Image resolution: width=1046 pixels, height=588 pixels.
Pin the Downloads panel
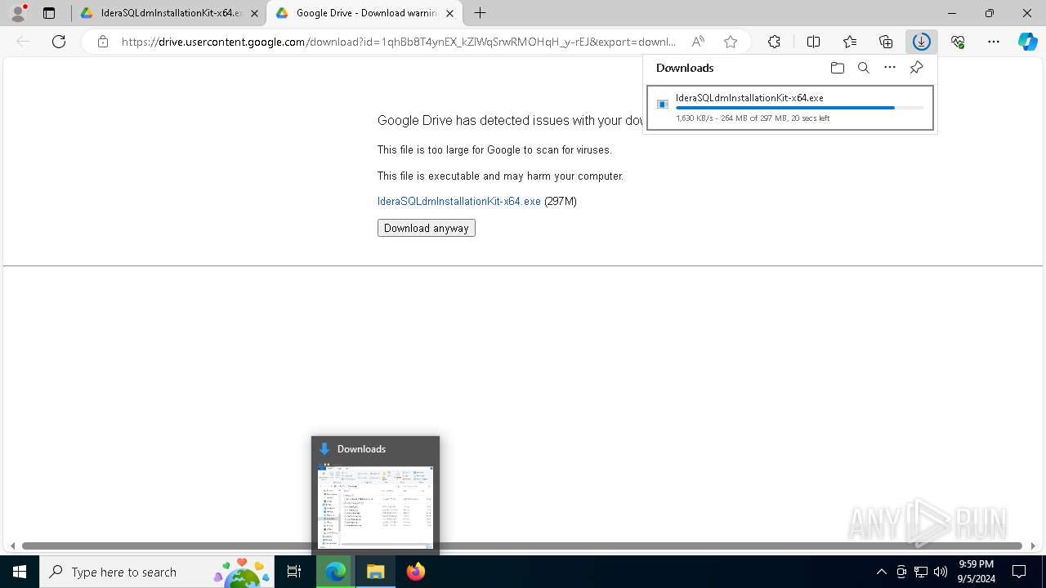[916, 68]
